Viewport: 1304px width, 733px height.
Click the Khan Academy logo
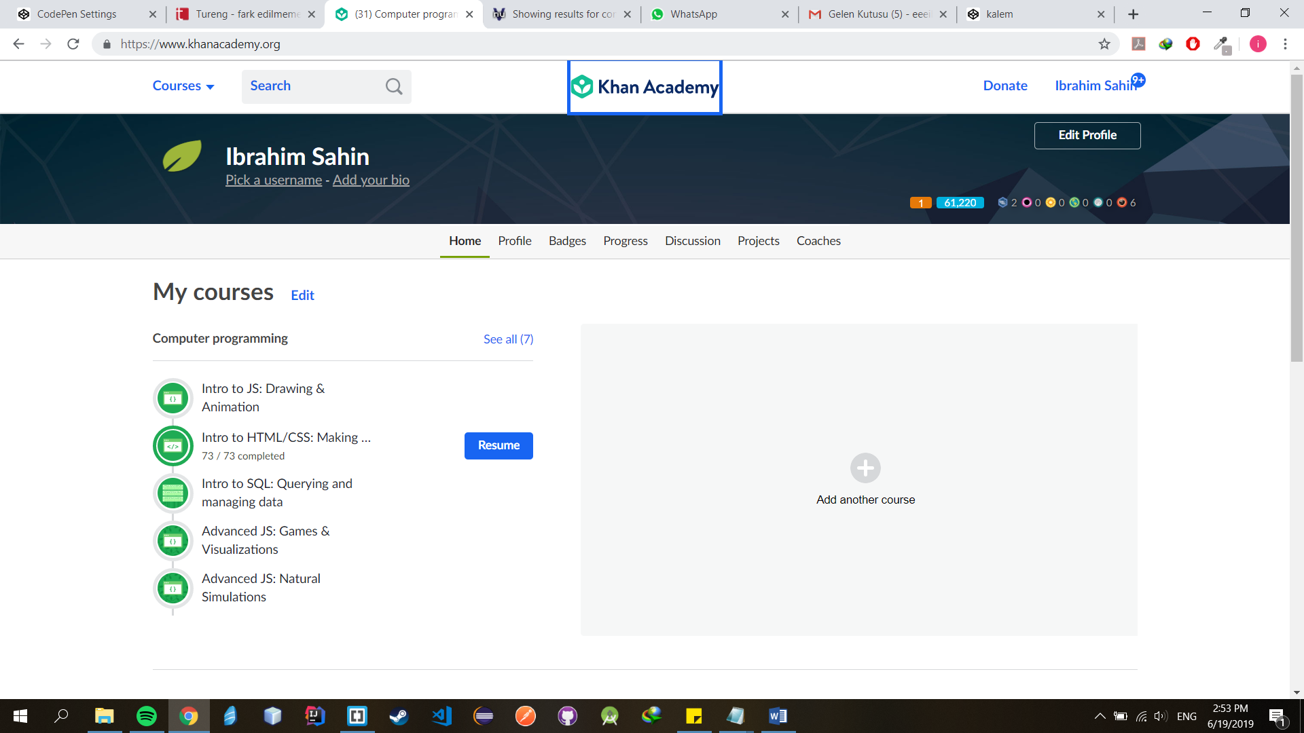[x=645, y=87]
